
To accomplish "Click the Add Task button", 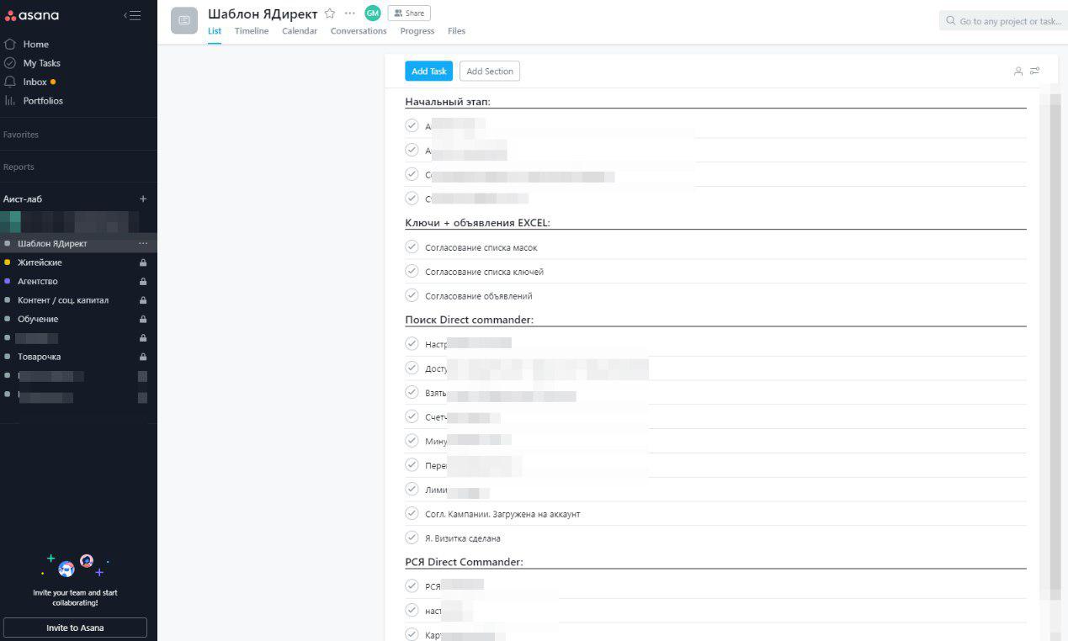I will click(428, 72).
